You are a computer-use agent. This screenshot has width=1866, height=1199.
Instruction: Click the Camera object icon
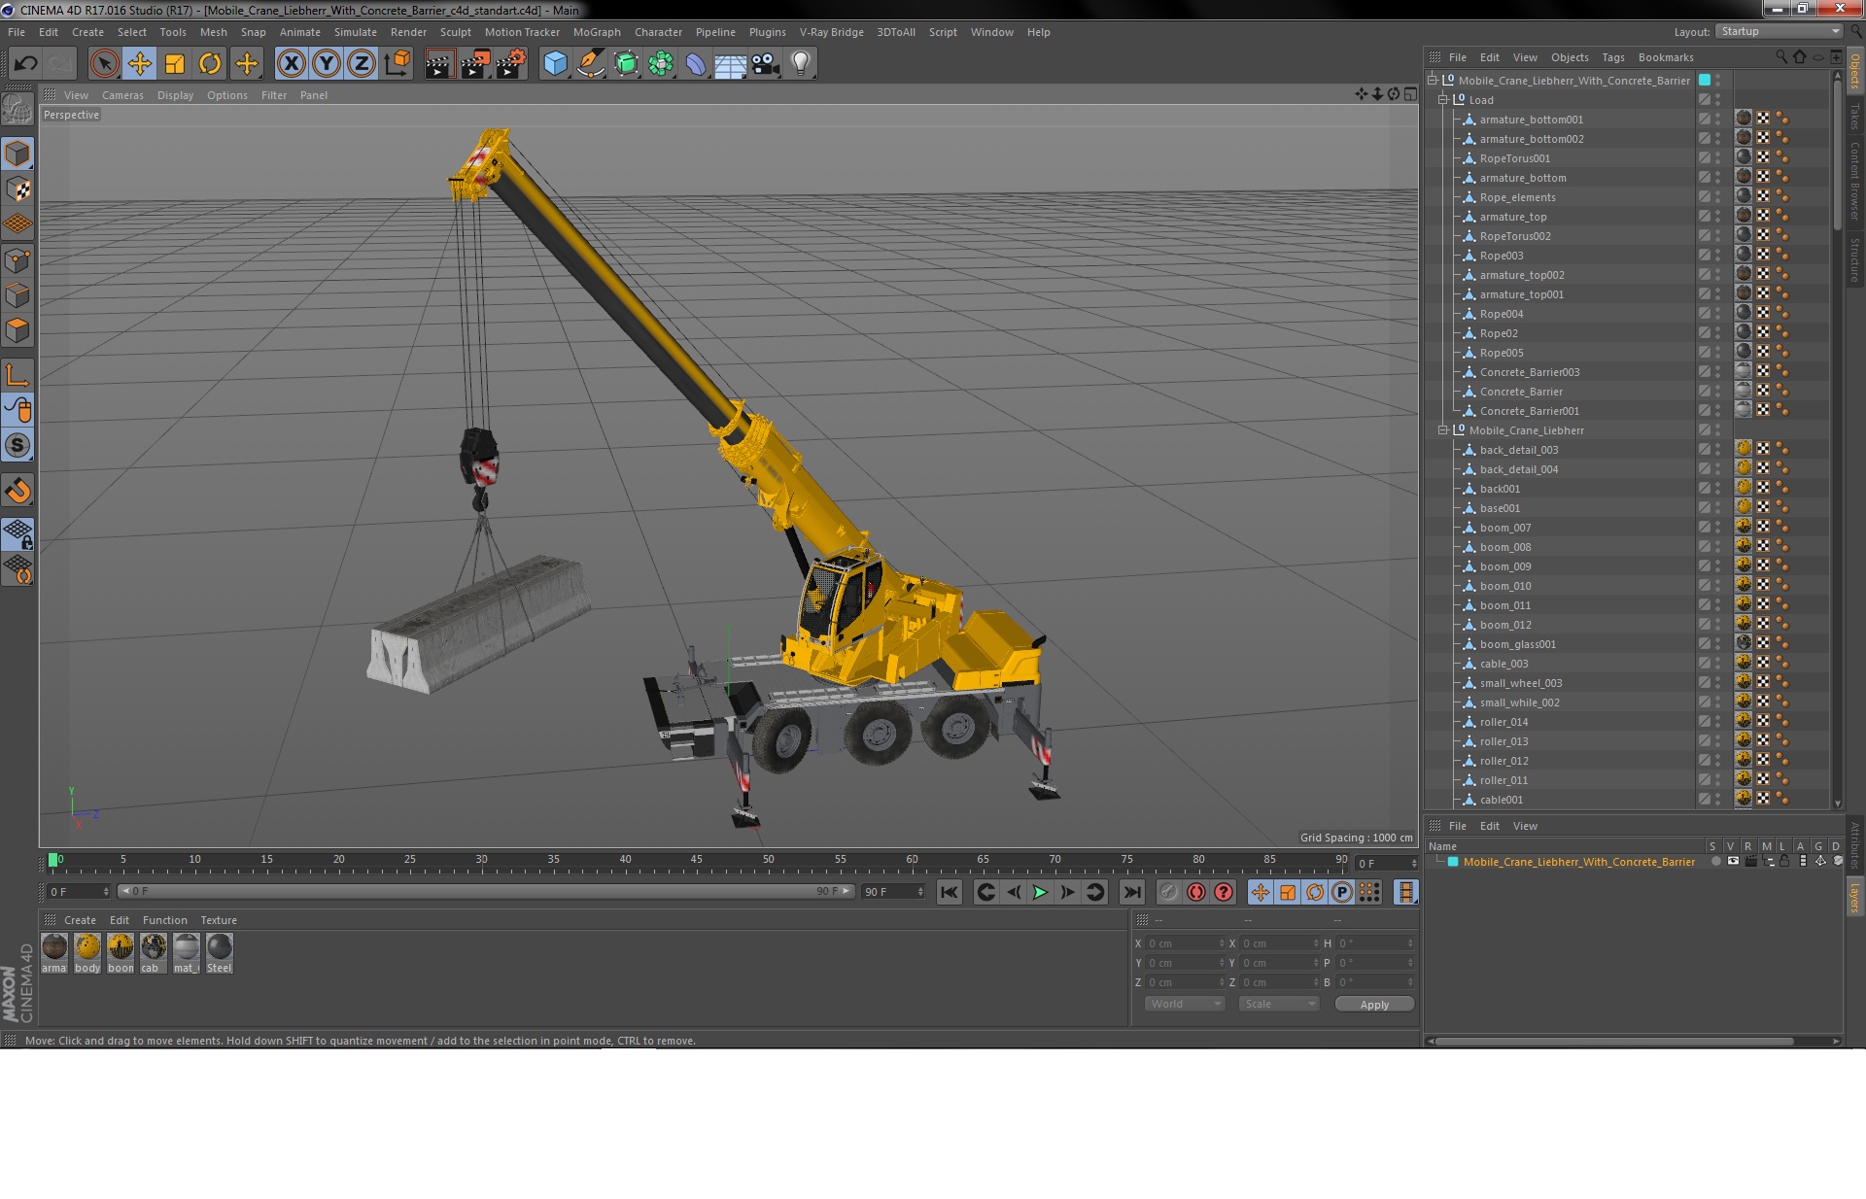point(766,64)
